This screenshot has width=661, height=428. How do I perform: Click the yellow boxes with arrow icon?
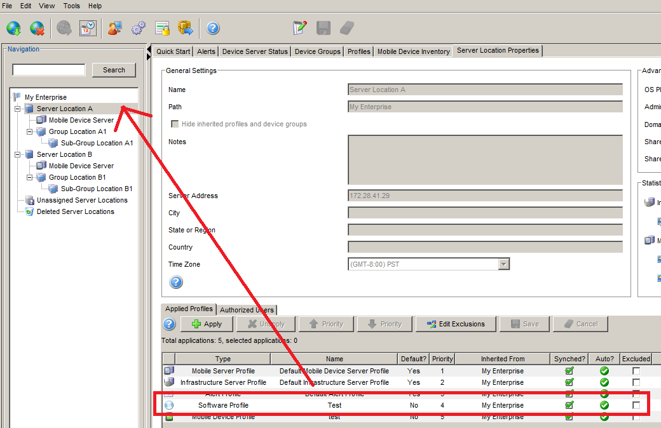(x=186, y=28)
